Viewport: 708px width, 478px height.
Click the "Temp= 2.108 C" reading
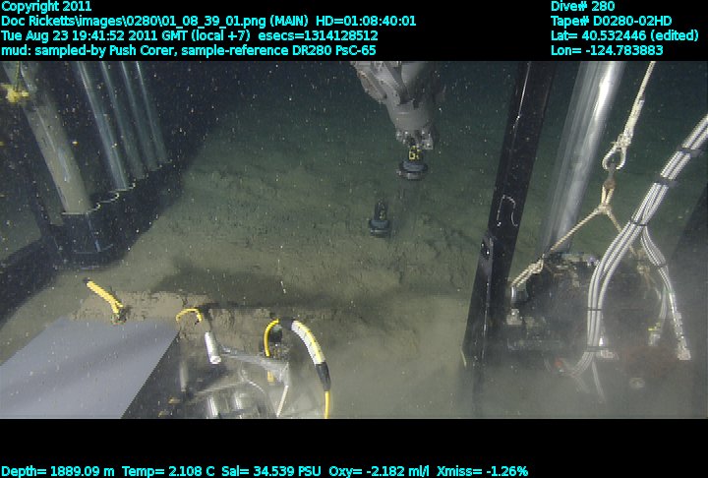click(x=168, y=471)
